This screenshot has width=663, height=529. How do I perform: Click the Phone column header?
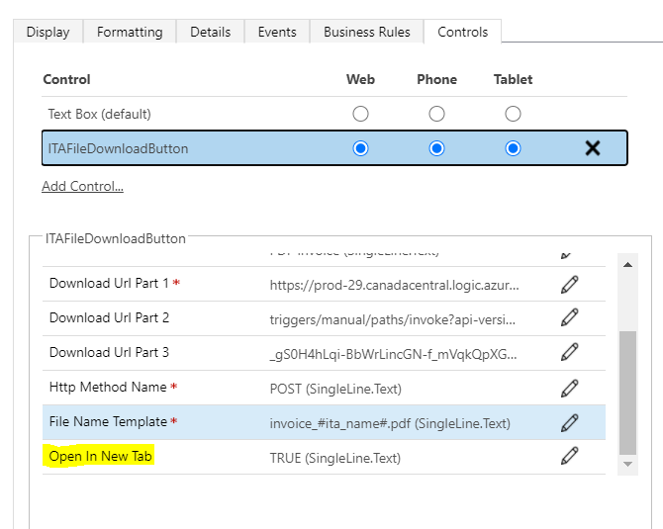(x=436, y=79)
